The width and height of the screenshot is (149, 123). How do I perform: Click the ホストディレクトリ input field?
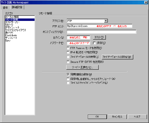click(101, 32)
